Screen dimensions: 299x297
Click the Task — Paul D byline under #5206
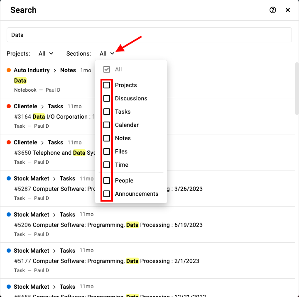coord(32,234)
